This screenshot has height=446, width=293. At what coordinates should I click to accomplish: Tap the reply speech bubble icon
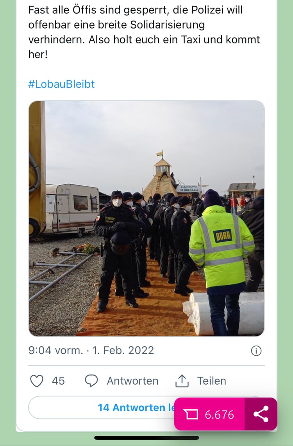[x=91, y=381]
